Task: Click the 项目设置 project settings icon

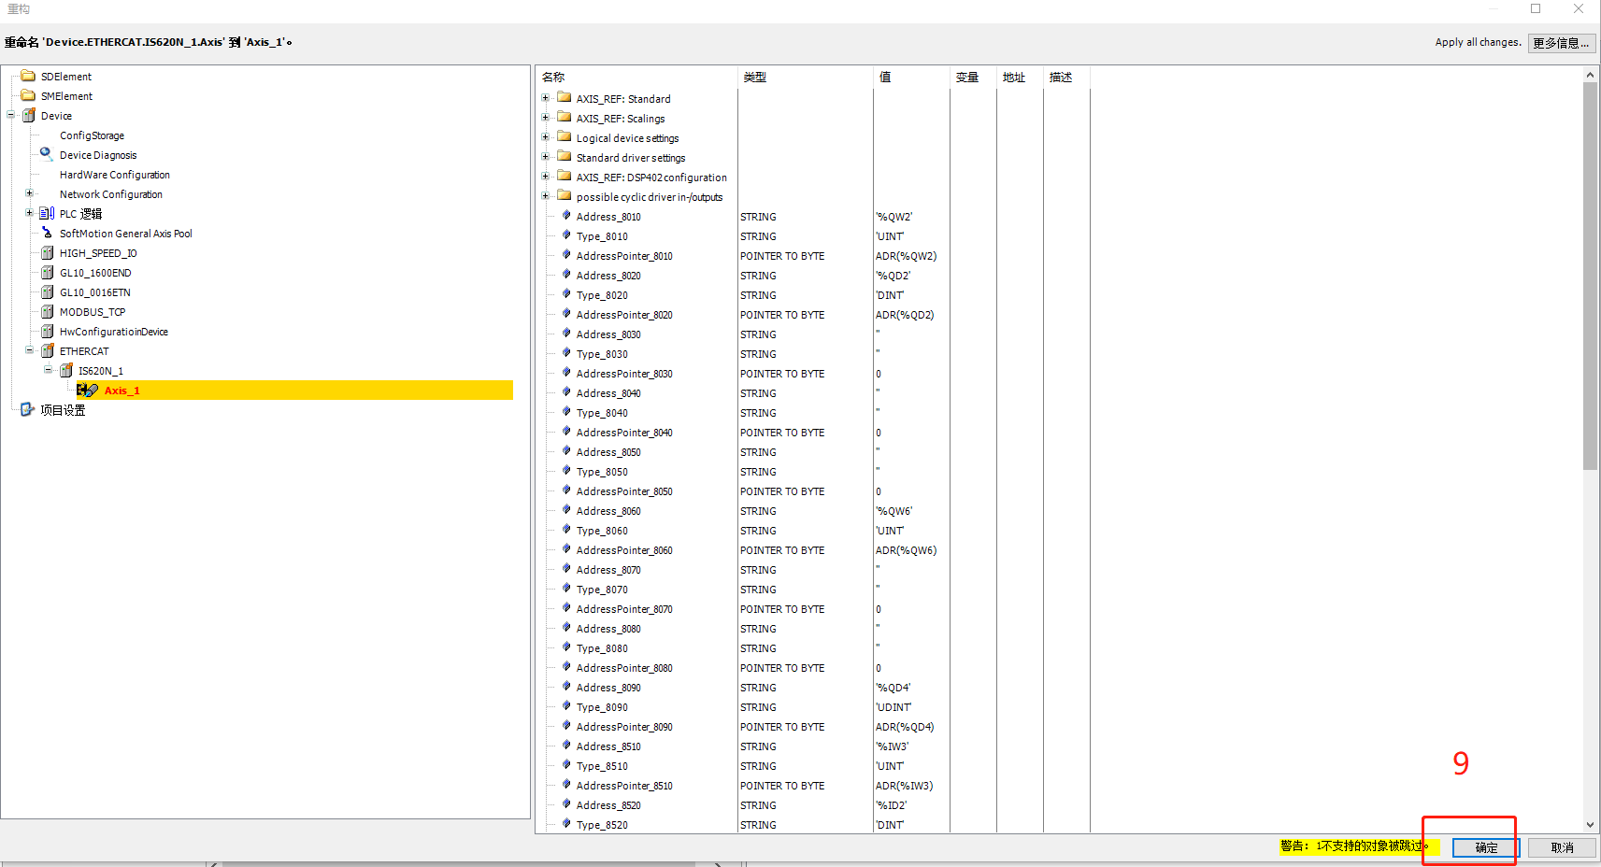Action: [28, 409]
